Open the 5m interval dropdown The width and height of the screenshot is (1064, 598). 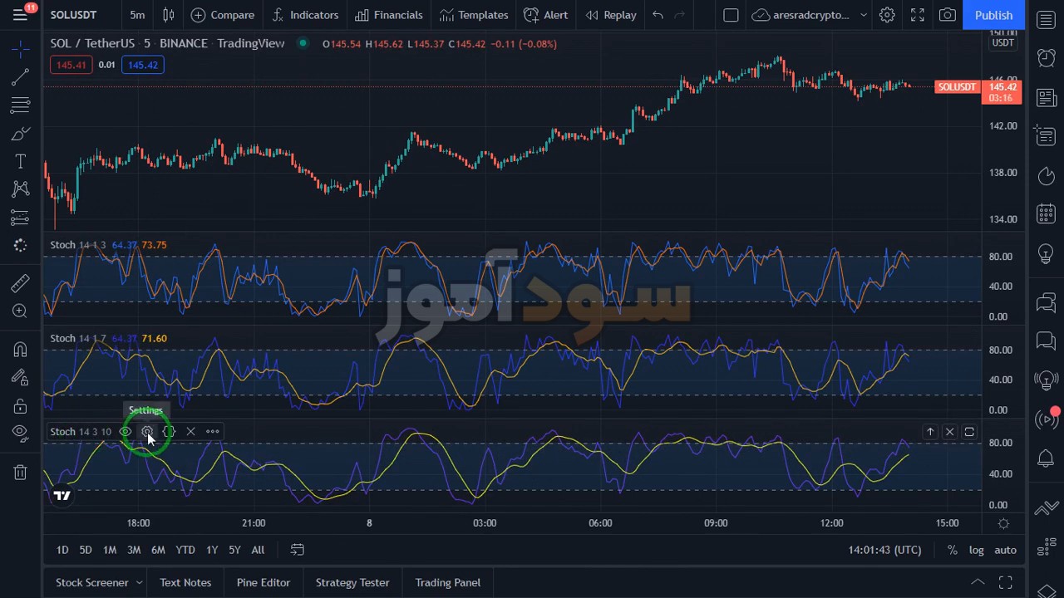pos(137,15)
